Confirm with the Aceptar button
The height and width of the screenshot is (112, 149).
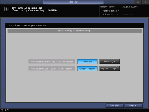(x=133, y=106)
